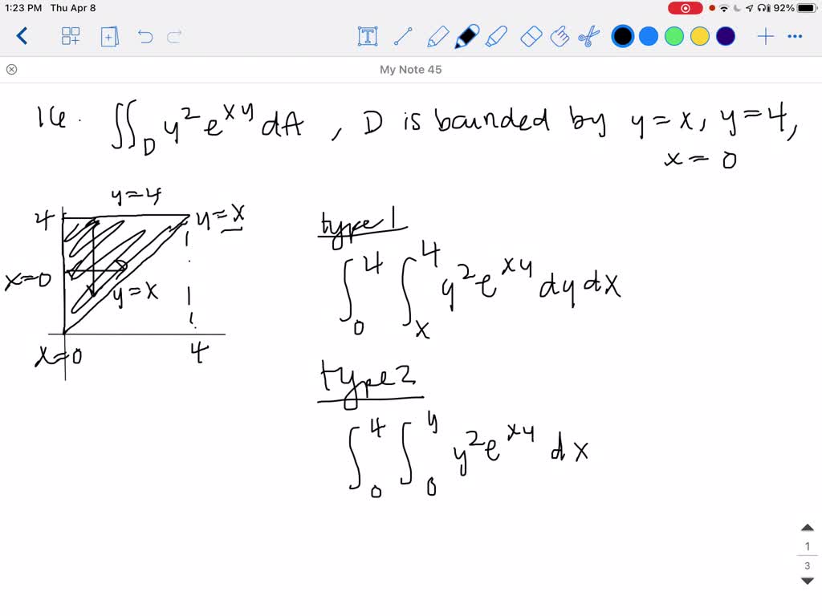822x616 pixels.
Task: Add a new page to the note
Action: (109, 36)
